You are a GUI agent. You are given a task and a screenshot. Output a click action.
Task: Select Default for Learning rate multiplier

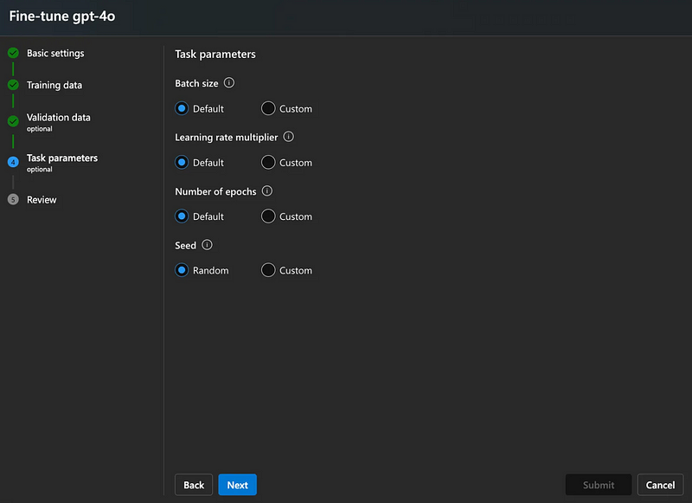[182, 163]
